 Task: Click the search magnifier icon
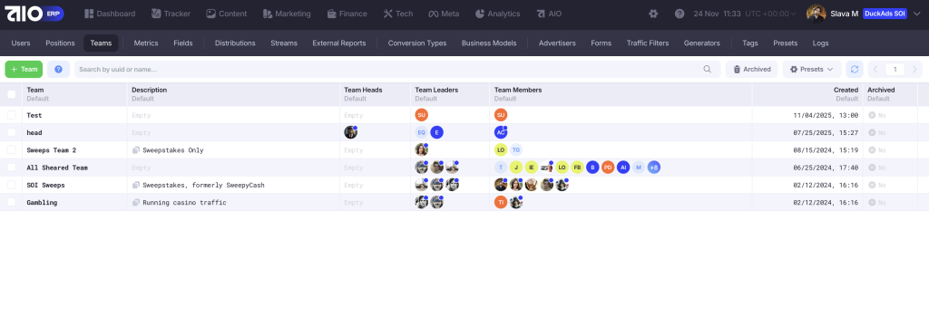click(x=708, y=69)
